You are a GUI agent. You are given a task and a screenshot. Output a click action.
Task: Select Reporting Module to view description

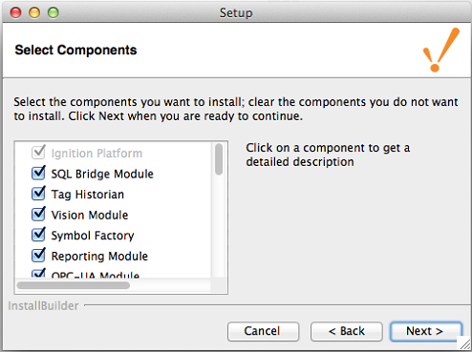click(x=99, y=256)
